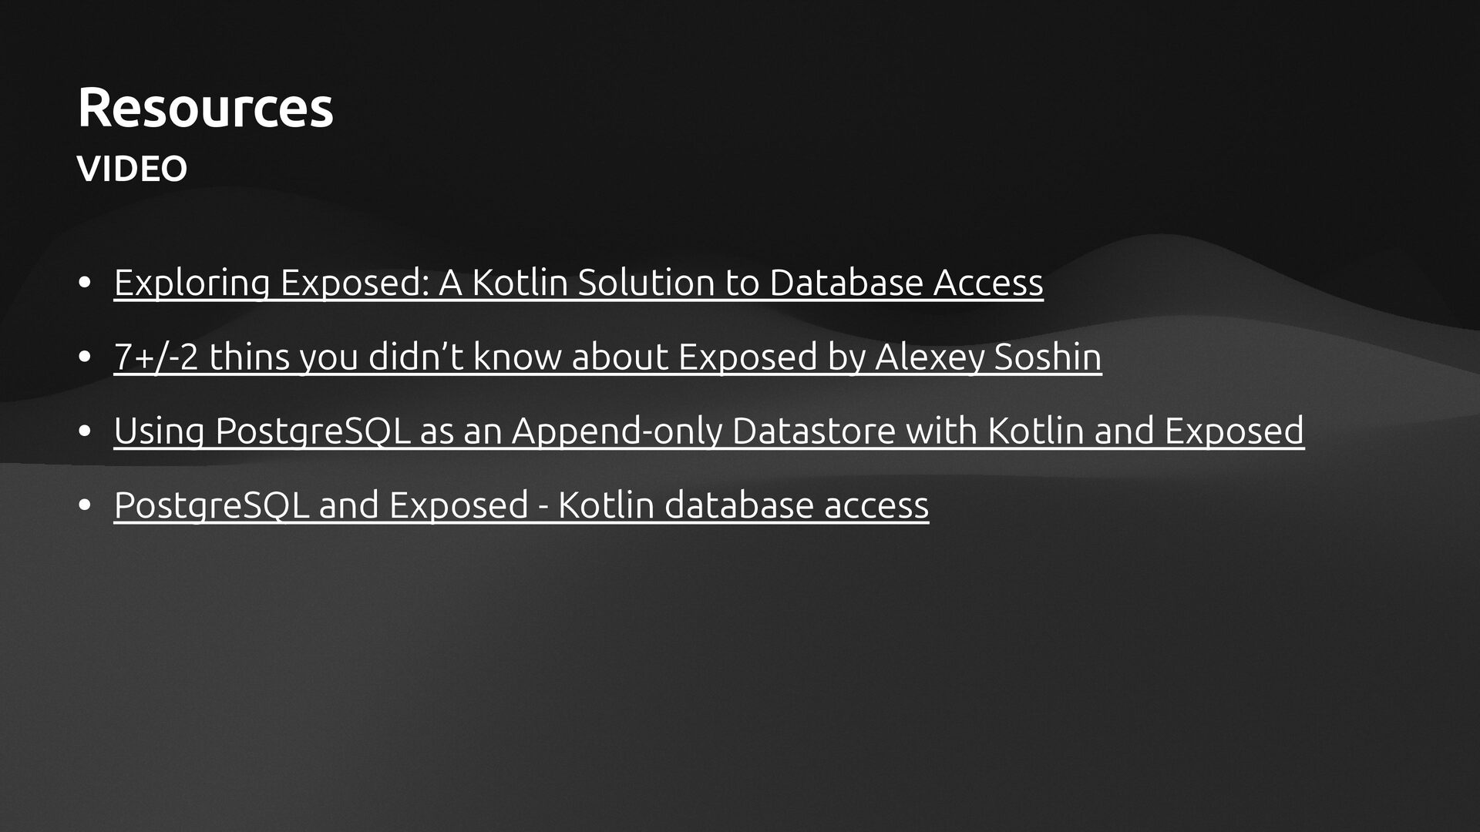Click the bullet before 7+/-2 thins
The image size is (1480, 832).
coord(85,357)
